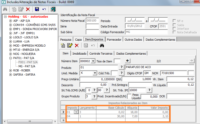The height and width of the screenshot is (124, 200).
Task: Open the Unid. Medida dropdown
Action: coord(95,73)
